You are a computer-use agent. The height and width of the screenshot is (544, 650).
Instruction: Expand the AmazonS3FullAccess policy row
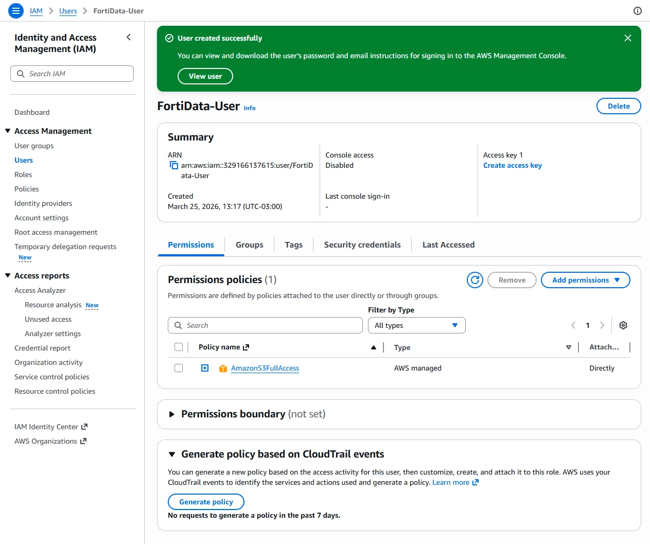pyautogui.click(x=205, y=368)
